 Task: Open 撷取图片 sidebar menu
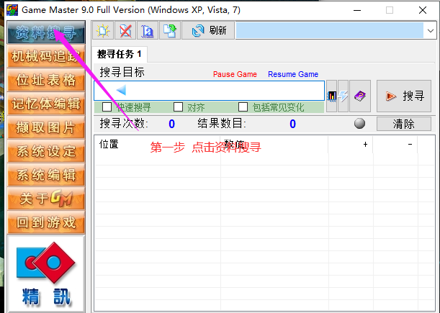46,127
